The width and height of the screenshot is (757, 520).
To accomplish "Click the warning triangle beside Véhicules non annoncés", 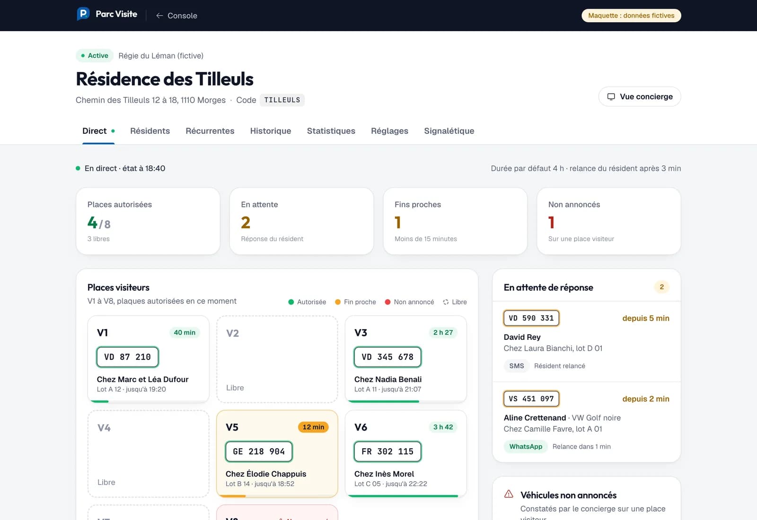I will click(x=509, y=494).
